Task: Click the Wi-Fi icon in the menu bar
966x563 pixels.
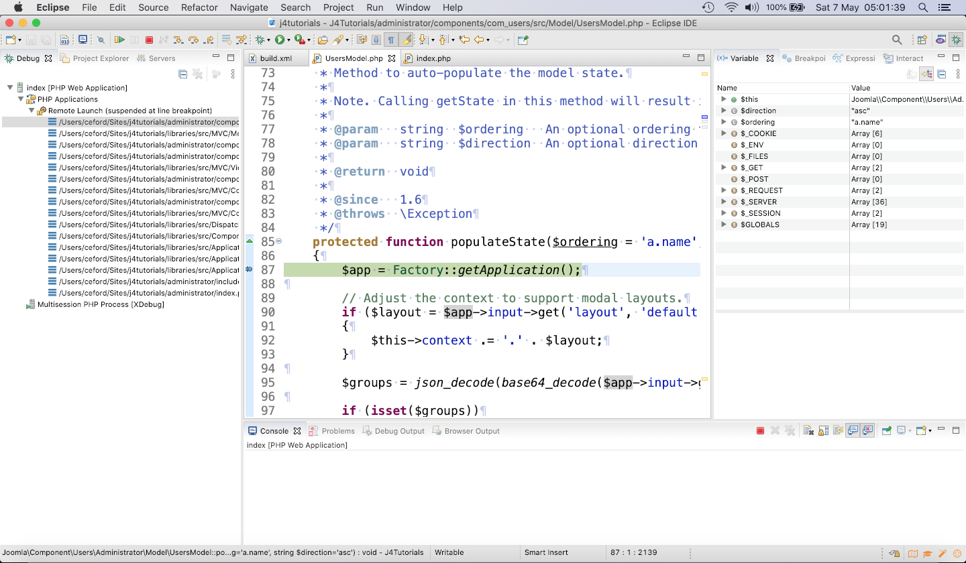Action: click(x=731, y=8)
